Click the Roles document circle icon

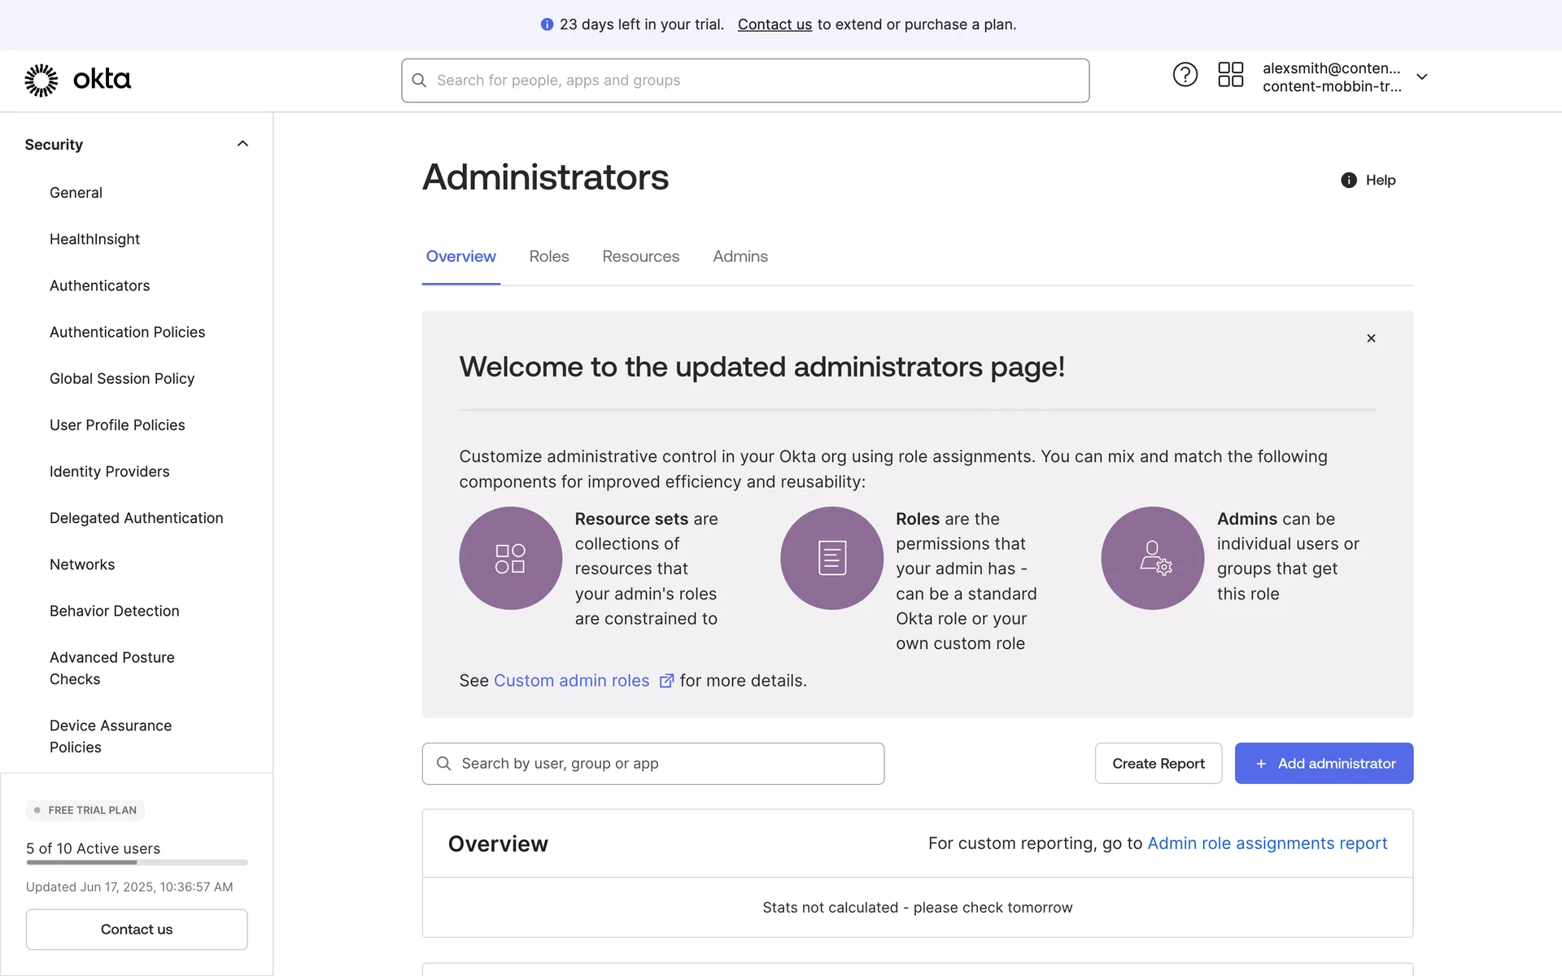click(x=831, y=558)
